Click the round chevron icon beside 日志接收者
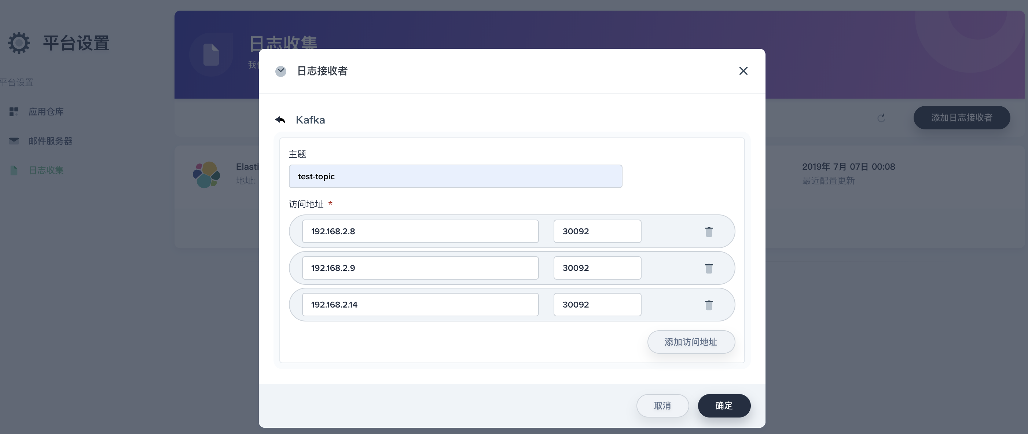 tap(281, 71)
